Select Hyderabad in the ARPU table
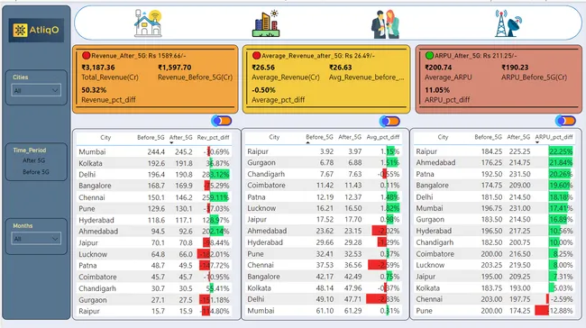Screen dimensions: 586x328 click(434, 232)
